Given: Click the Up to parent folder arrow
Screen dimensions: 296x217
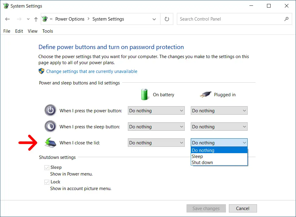Looking at the screenshot, I should [36, 19].
